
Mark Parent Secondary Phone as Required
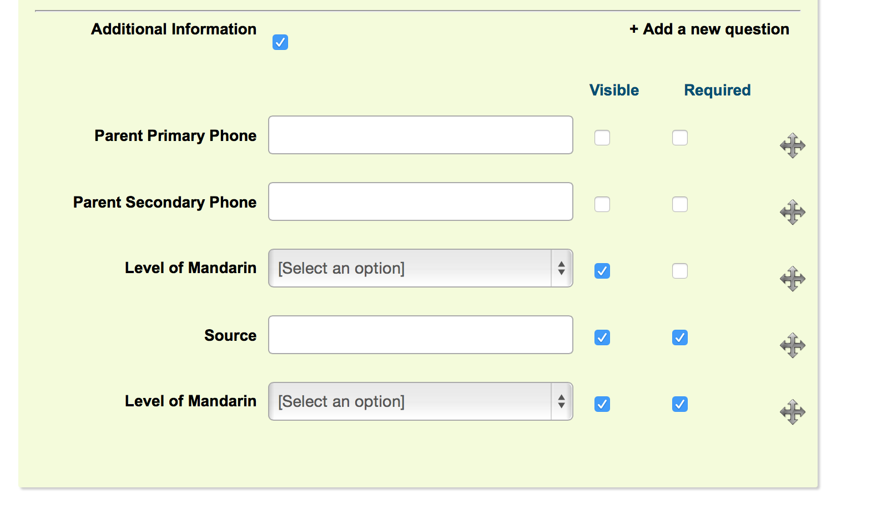[680, 204]
